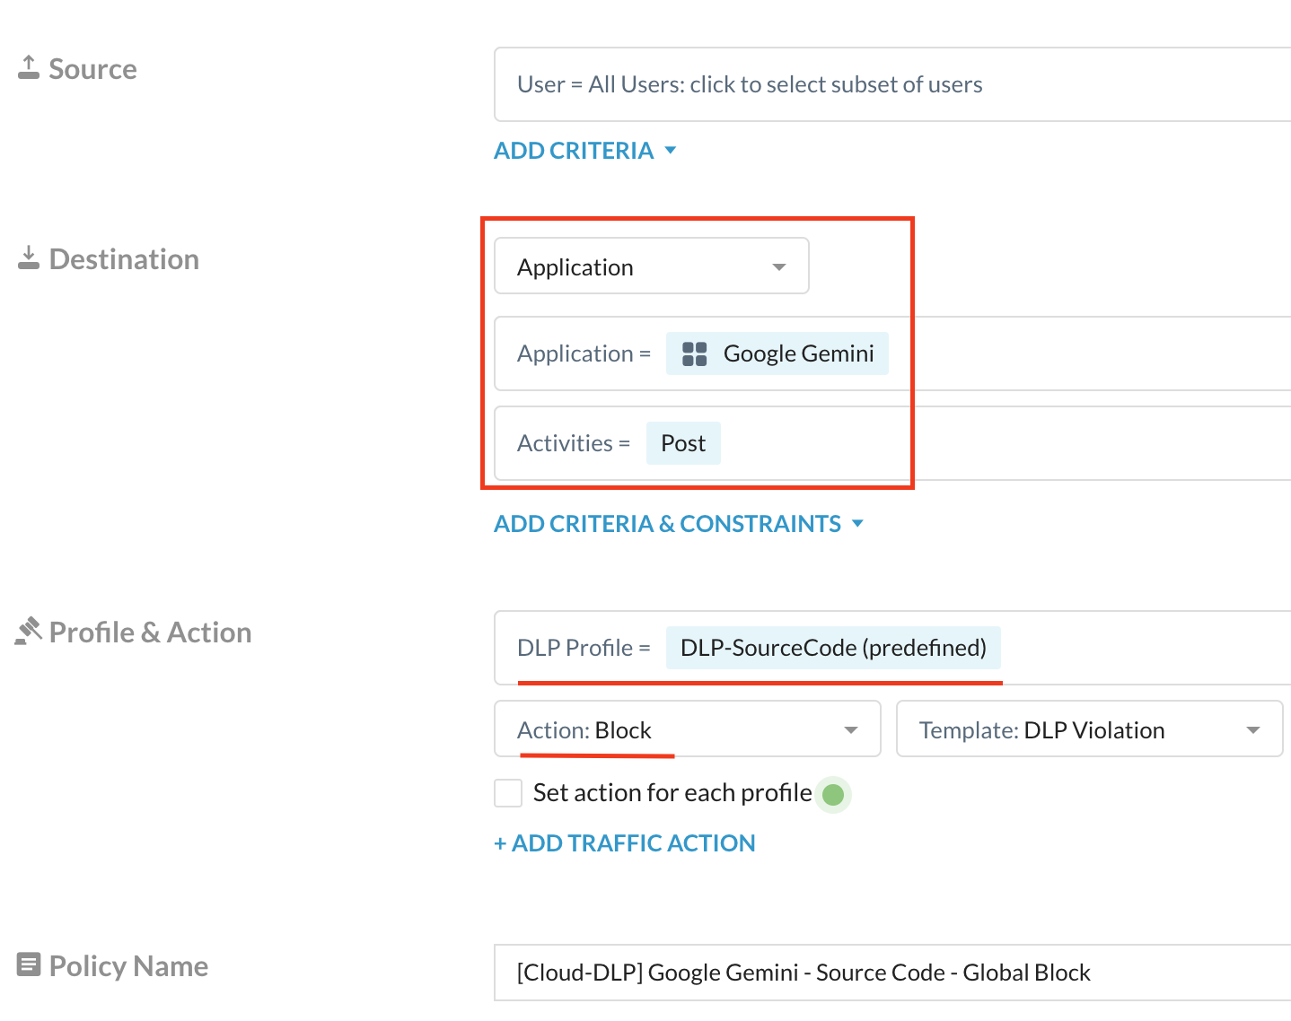Expand the ADD CRITERIA menu under Source
The height and width of the screenshot is (1021, 1291).
click(584, 151)
